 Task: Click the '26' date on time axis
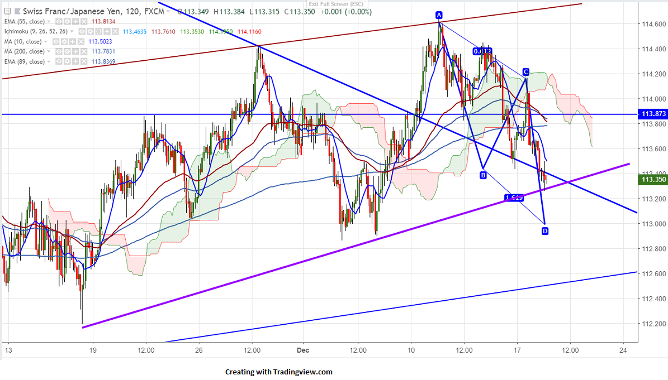(199, 350)
